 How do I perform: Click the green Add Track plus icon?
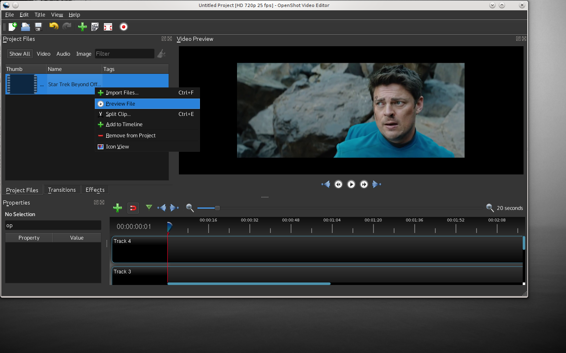click(x=117, y=208)
